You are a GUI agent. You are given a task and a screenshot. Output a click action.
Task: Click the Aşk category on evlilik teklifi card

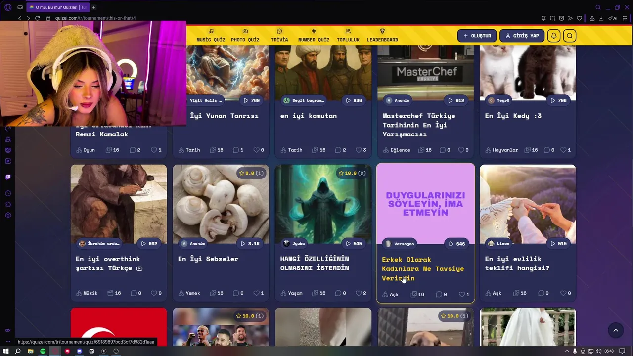click(494, 293)
